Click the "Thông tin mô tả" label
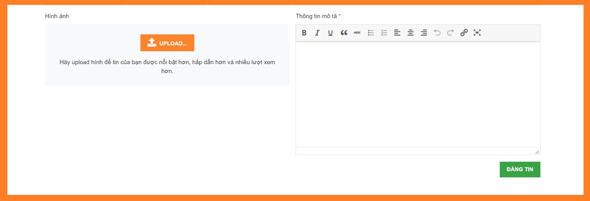 316,16
